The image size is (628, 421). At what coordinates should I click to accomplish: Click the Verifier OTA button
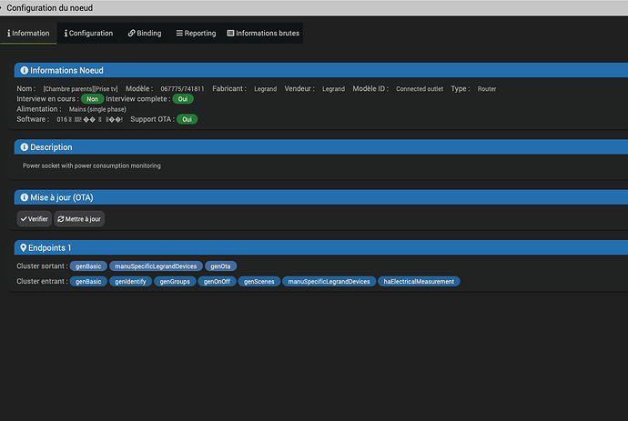click(34, 219)
